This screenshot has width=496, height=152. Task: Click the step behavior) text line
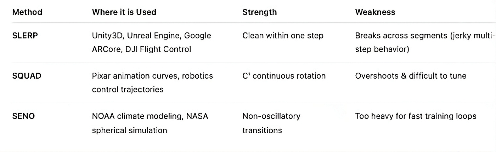(382, 49)
